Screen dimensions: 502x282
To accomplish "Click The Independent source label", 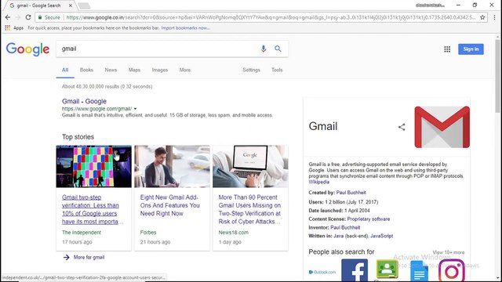I will pos(82,233).
